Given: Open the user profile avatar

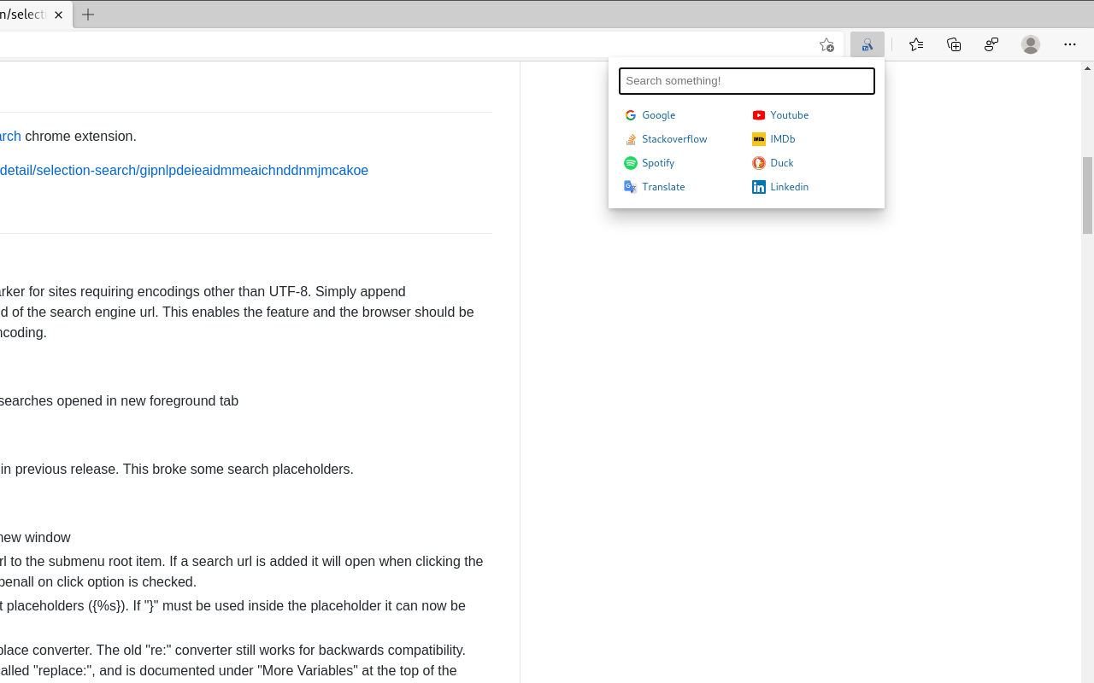Looking at the screenshot, I should click(1031, 44).
